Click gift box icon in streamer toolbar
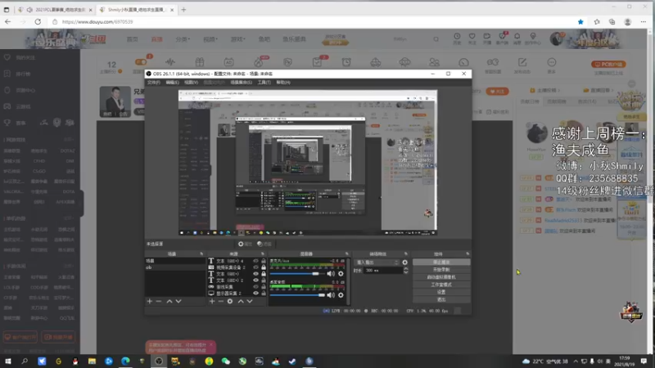The image size is (655, 368). 200,62
